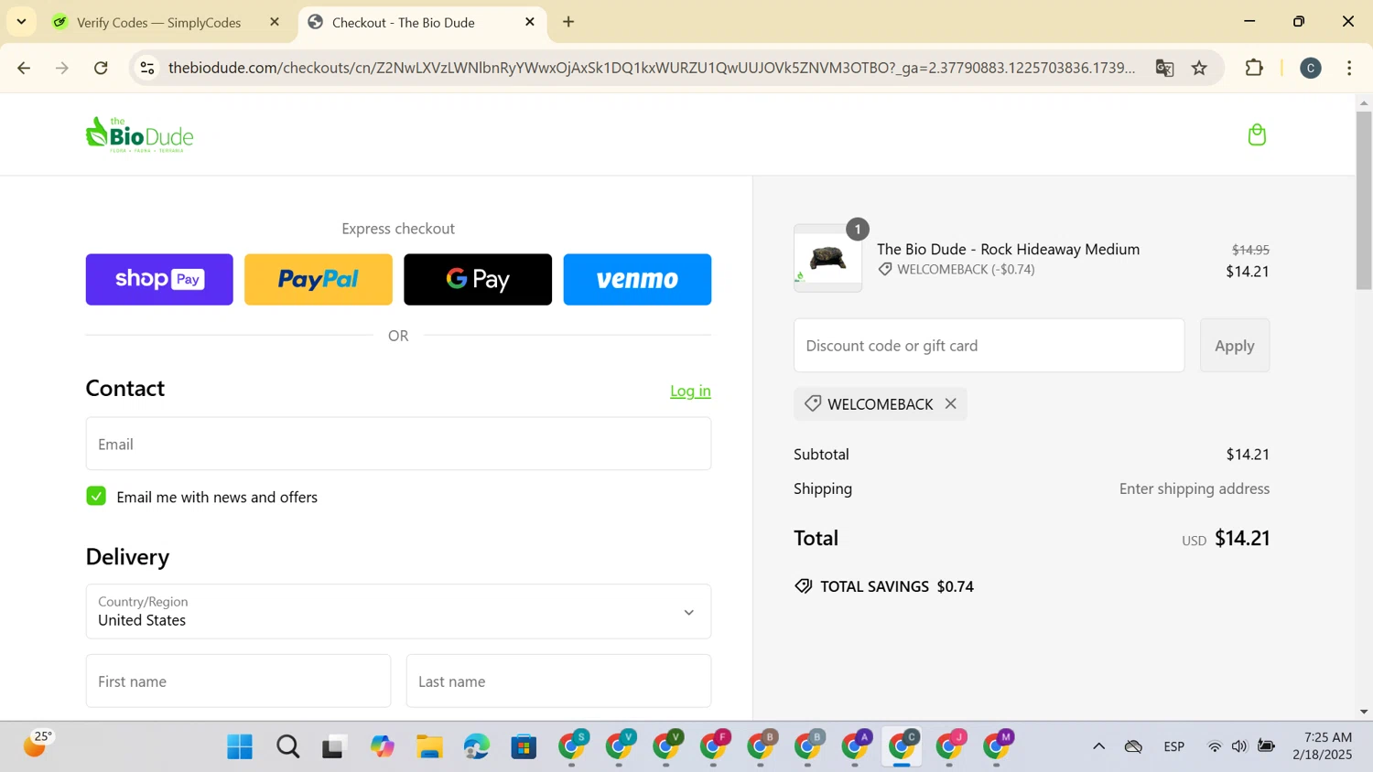Open the tab search dropdown arrow
Screen dimensions: 1373x772
click(x=21, y=22)
